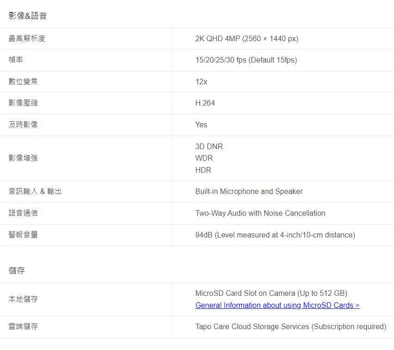The height and width of the screenshot is (350, 394).
Task: Click the 3D DNR enhancement text
Action: (209, 146)
